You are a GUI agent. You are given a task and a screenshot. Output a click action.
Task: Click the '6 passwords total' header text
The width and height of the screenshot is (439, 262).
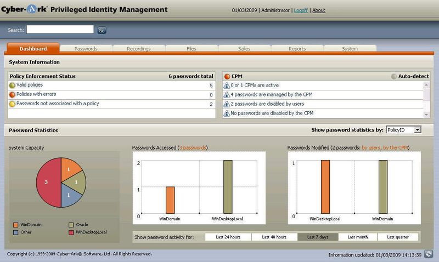click(190, 76)
